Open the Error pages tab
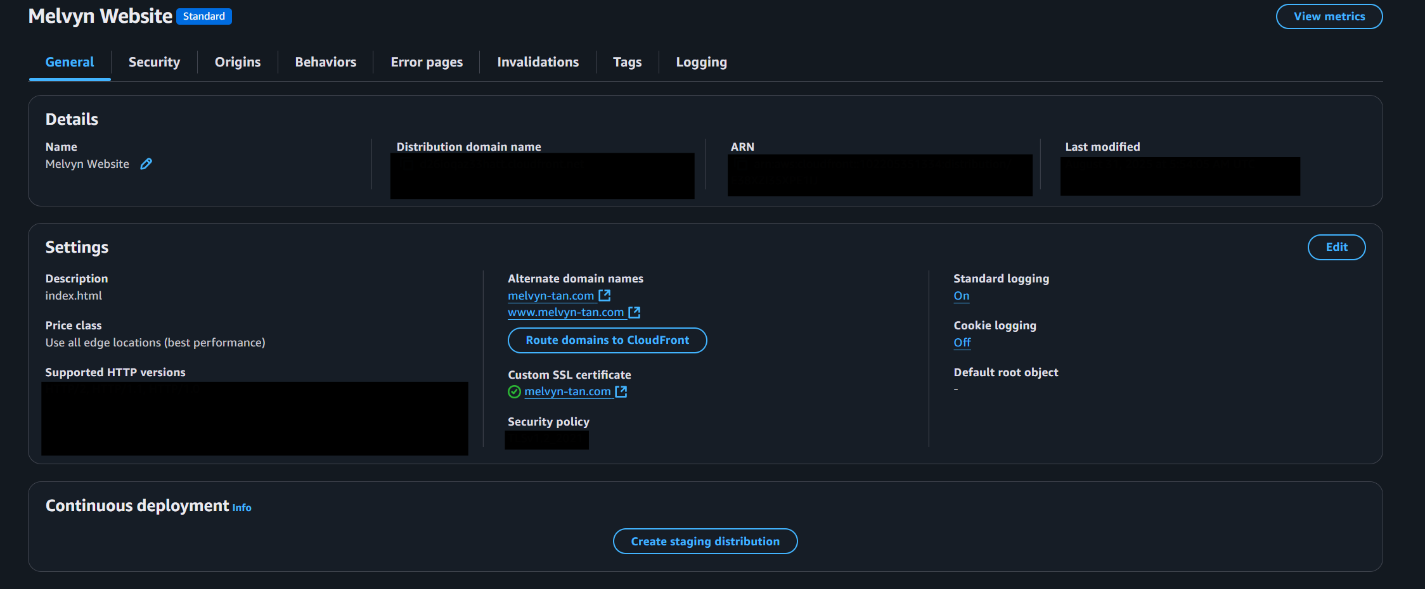Screen dimensions: 1425x589 pyautogui.click(x=427, y=62)
